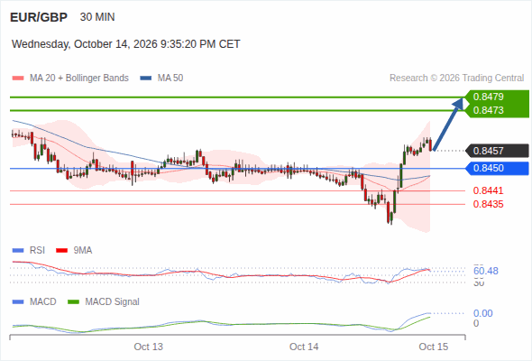532x361 pixels.
Task: Click the RSI legend label
Action: click(37, 251)
